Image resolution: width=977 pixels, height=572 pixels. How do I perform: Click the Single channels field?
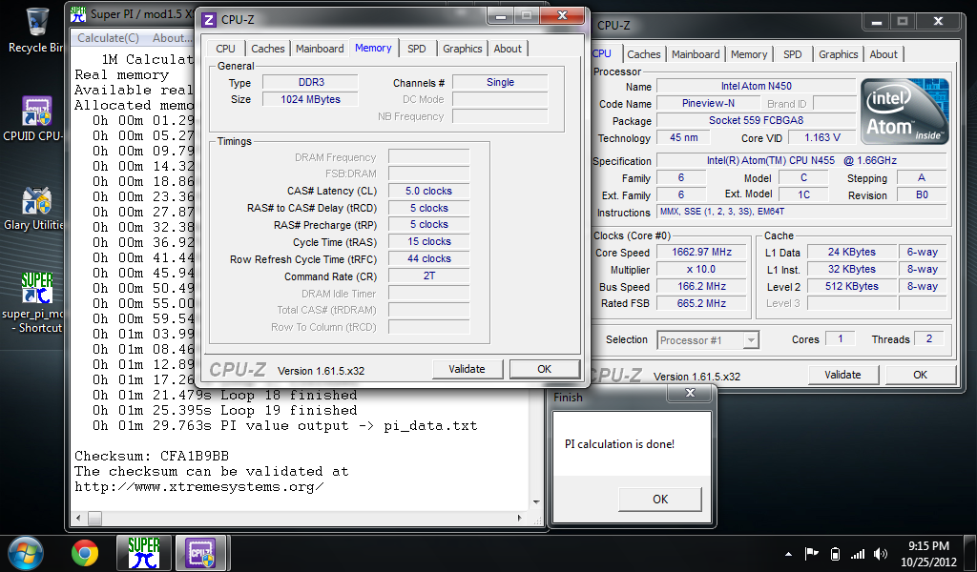tap(500, 82)
